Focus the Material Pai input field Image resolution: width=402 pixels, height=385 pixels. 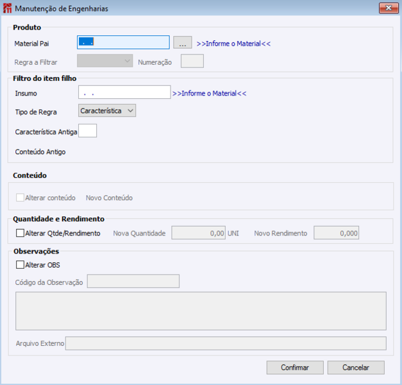[123, 42]
